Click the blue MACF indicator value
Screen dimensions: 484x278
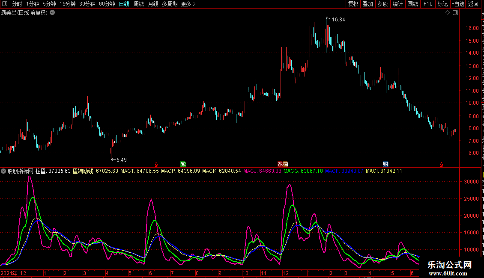tap(344, 171)
